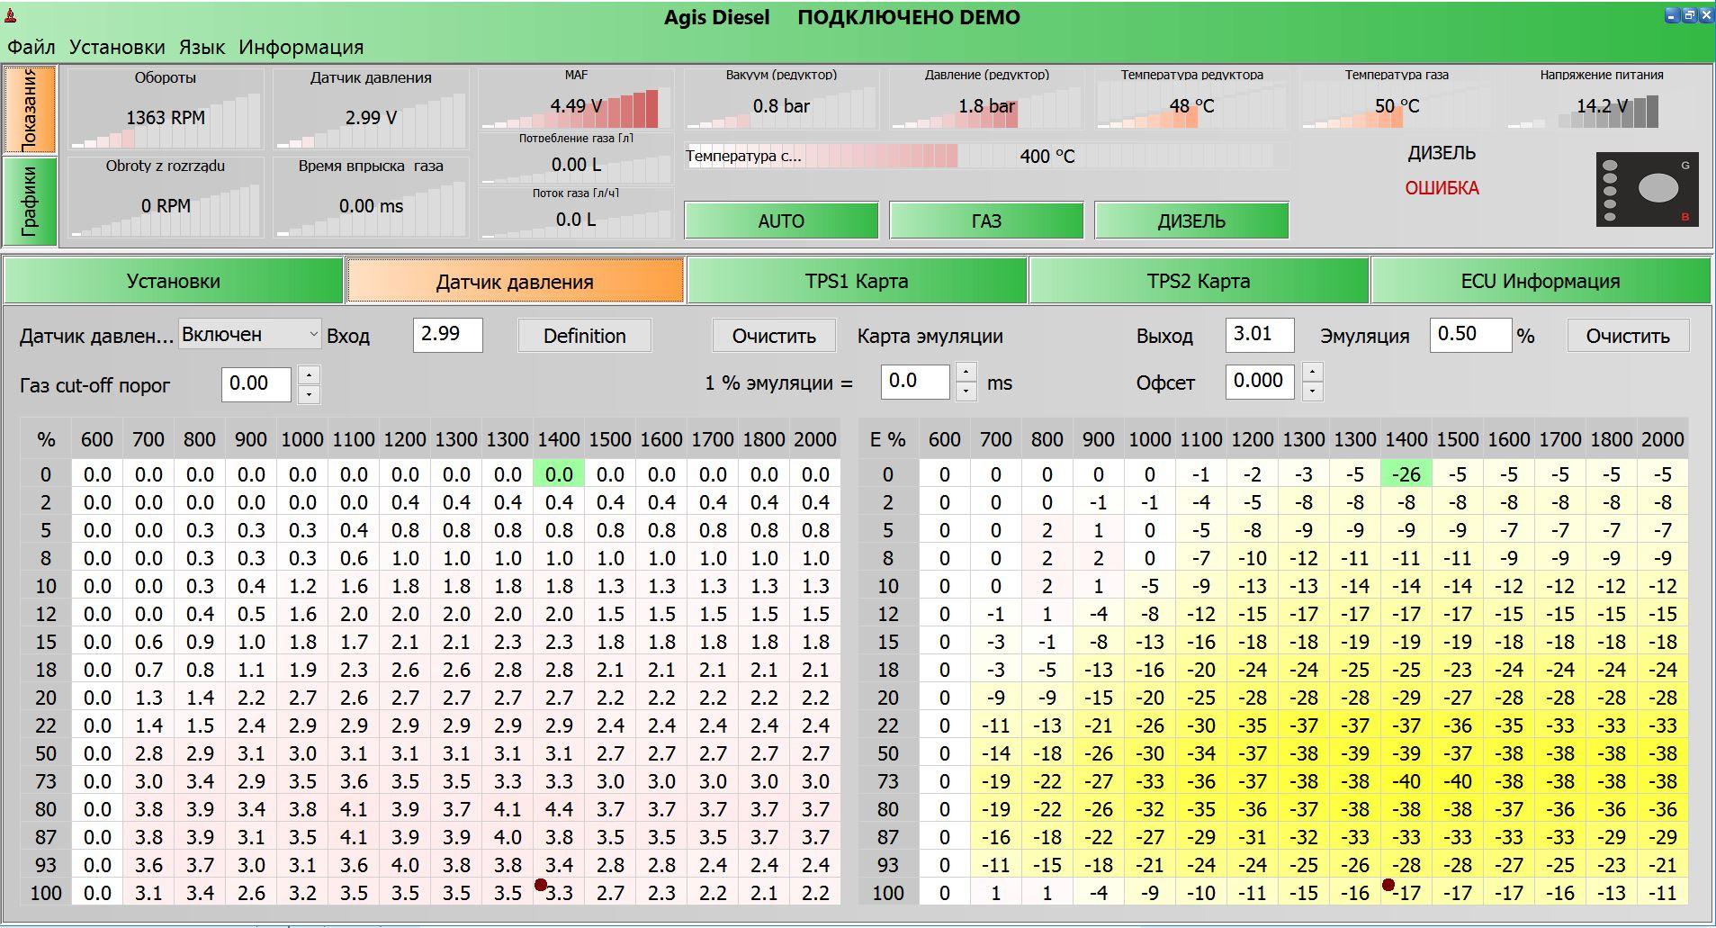This screenshot has height=928, width=1716.
Task: Click Очистить next to Карта эмуляции
Action: pyautogui.click(x=774, y=336)
